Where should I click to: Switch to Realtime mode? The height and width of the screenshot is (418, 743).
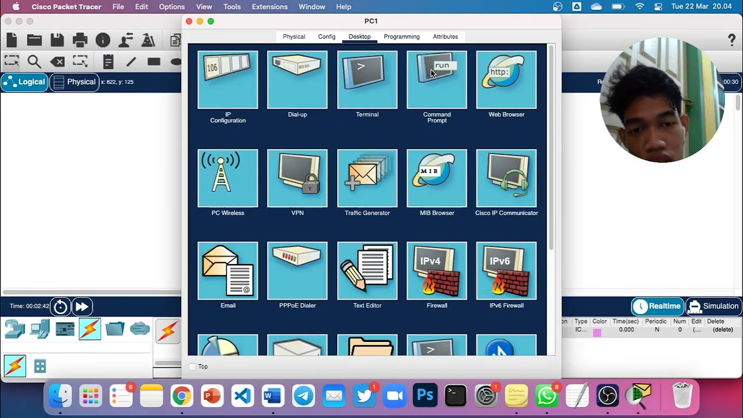pyautogui.click(x=658, y=306)
